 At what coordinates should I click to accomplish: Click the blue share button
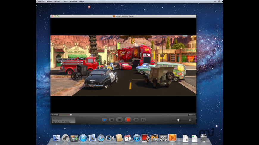pos(104,120)
